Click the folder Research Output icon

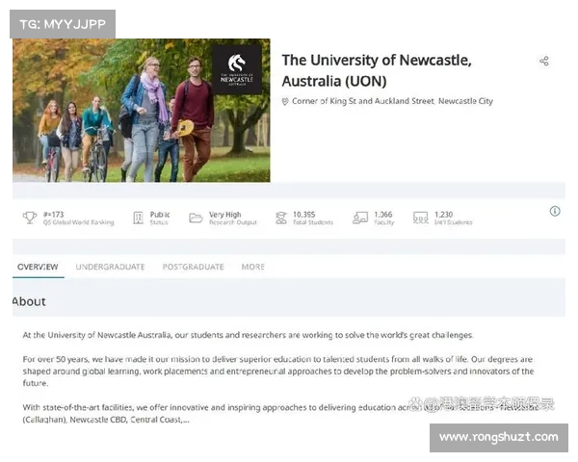point(196,218)
